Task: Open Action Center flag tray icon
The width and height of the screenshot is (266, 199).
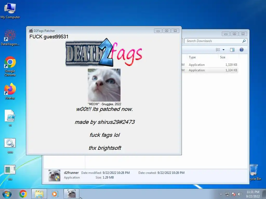Action: point(234,194)
